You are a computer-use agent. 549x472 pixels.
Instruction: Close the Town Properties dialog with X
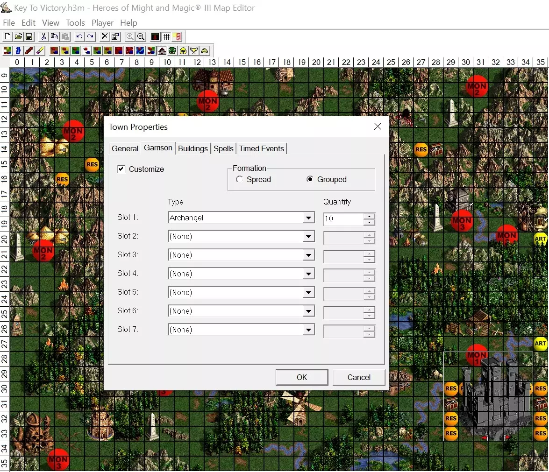point(378,127)
